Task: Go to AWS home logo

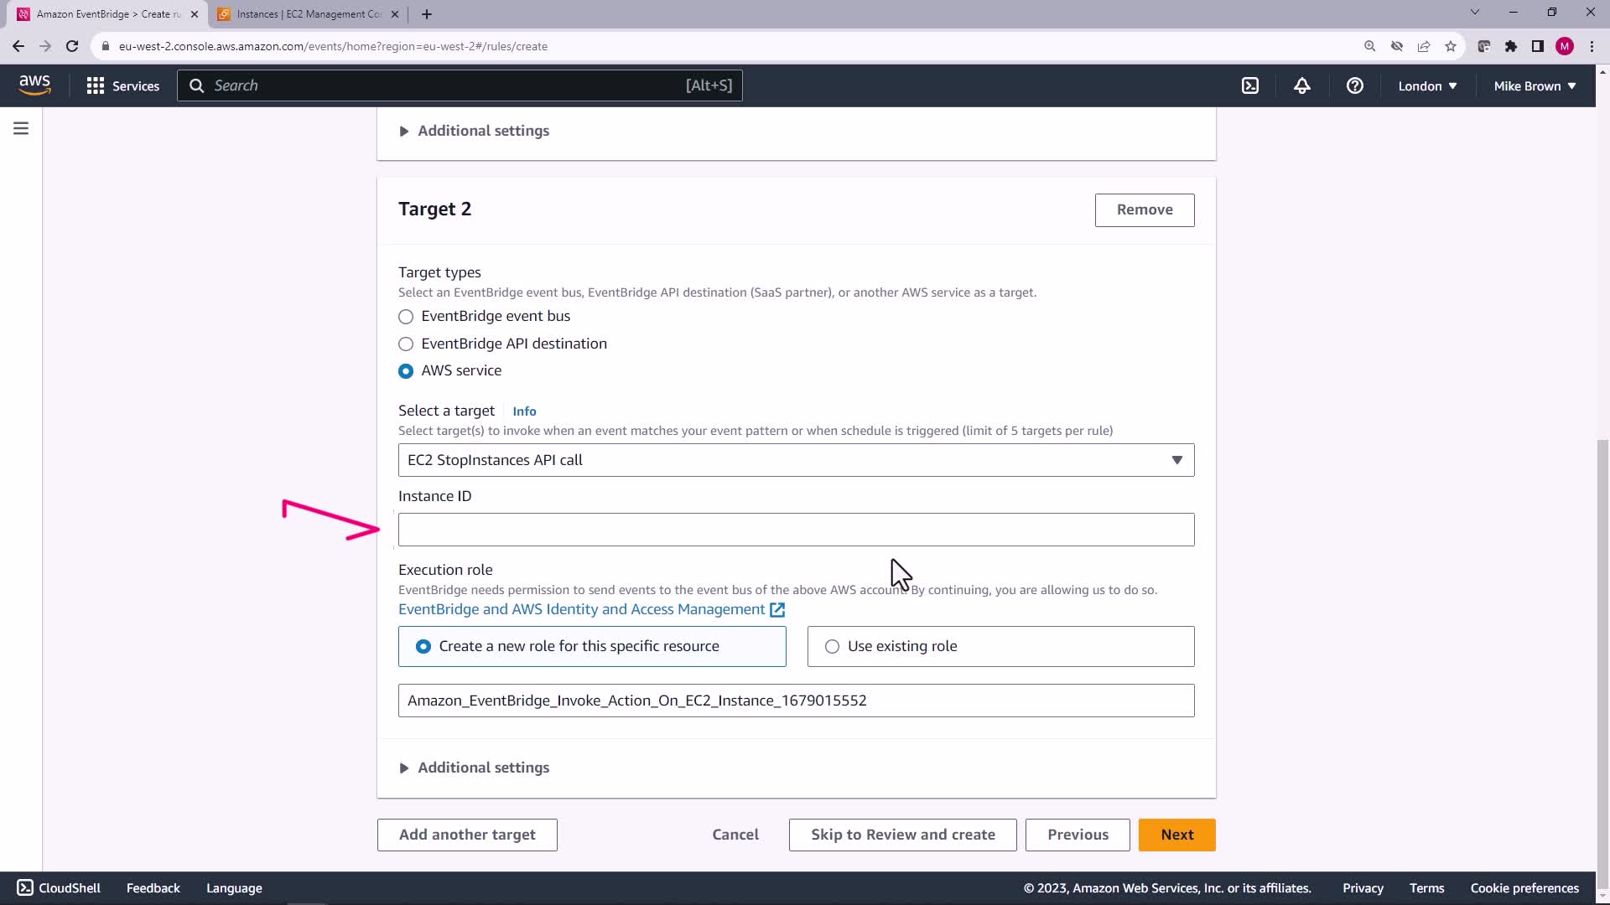Action: (34, 85)
